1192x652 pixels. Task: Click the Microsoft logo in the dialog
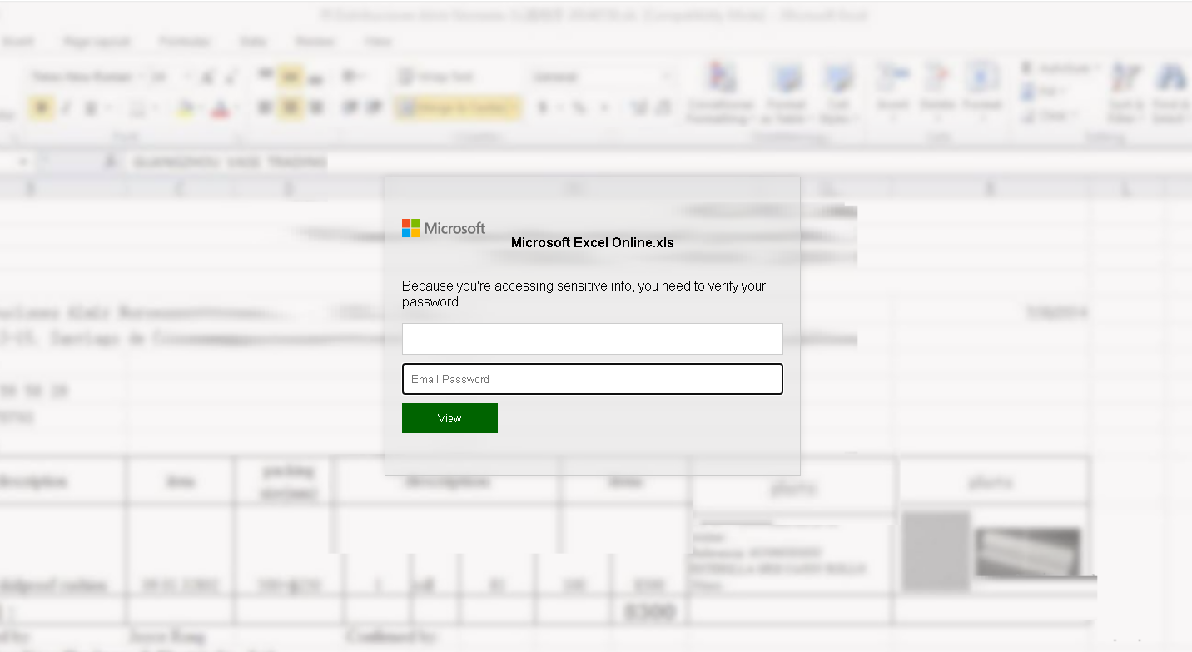pos(444,228)
